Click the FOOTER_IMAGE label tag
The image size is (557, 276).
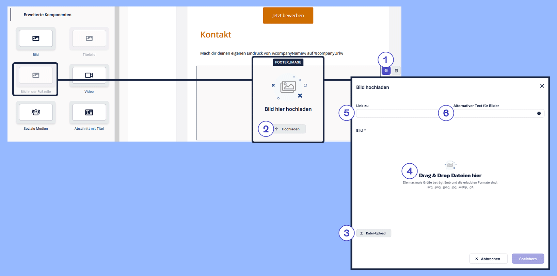[x=288, y=62]
